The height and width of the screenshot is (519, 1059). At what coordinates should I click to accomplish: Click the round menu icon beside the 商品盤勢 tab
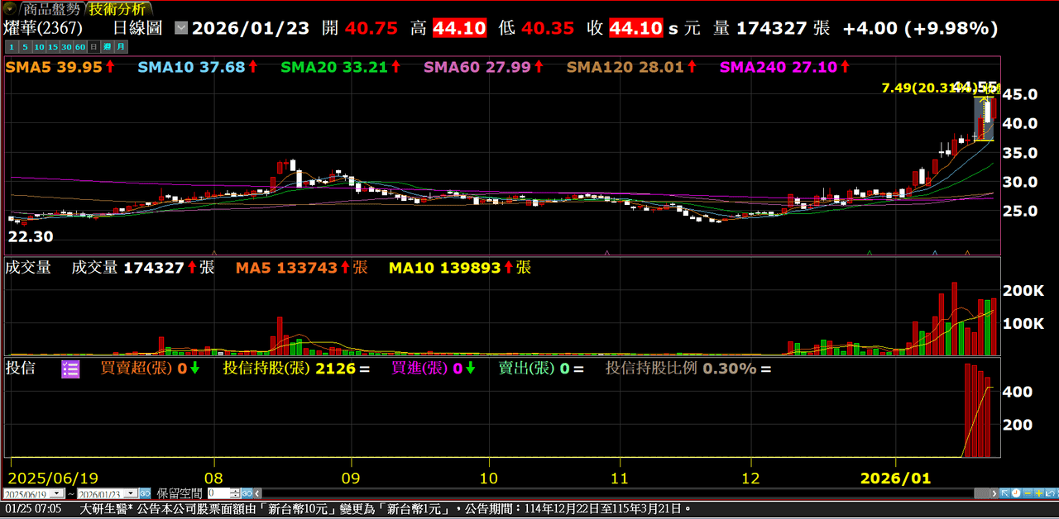tap(9, 9)
